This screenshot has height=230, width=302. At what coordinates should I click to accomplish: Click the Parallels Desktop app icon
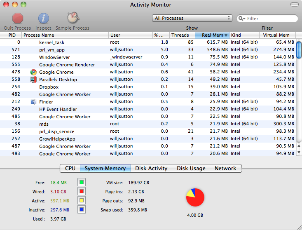pos(33,80)
